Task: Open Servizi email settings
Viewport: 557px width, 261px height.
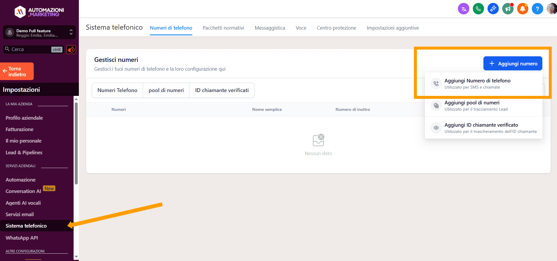Action: (20, 214)
